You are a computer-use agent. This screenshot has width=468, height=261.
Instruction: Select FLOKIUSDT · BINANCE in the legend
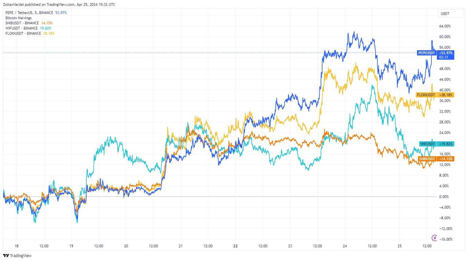coord(23,34)
